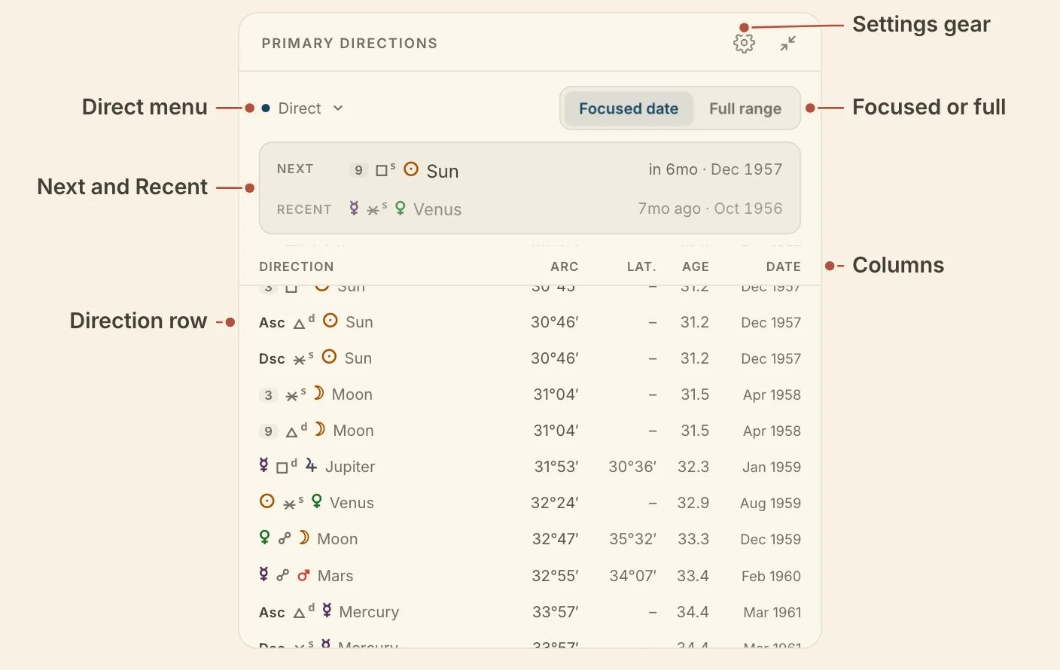The height and width of the screenshot is (670, 1060).
Task: Click '7mo ago · Oct 1956' timing text
Action: click(x=710, y=209)
